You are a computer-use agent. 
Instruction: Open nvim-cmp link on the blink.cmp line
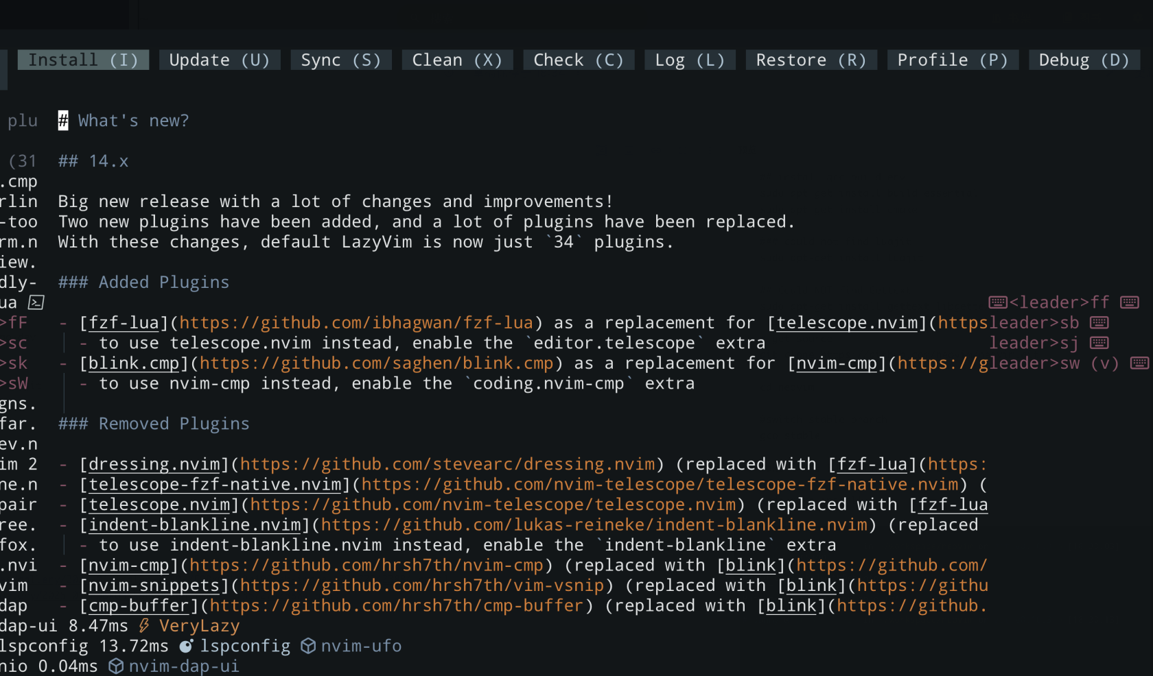pos(837,363)
